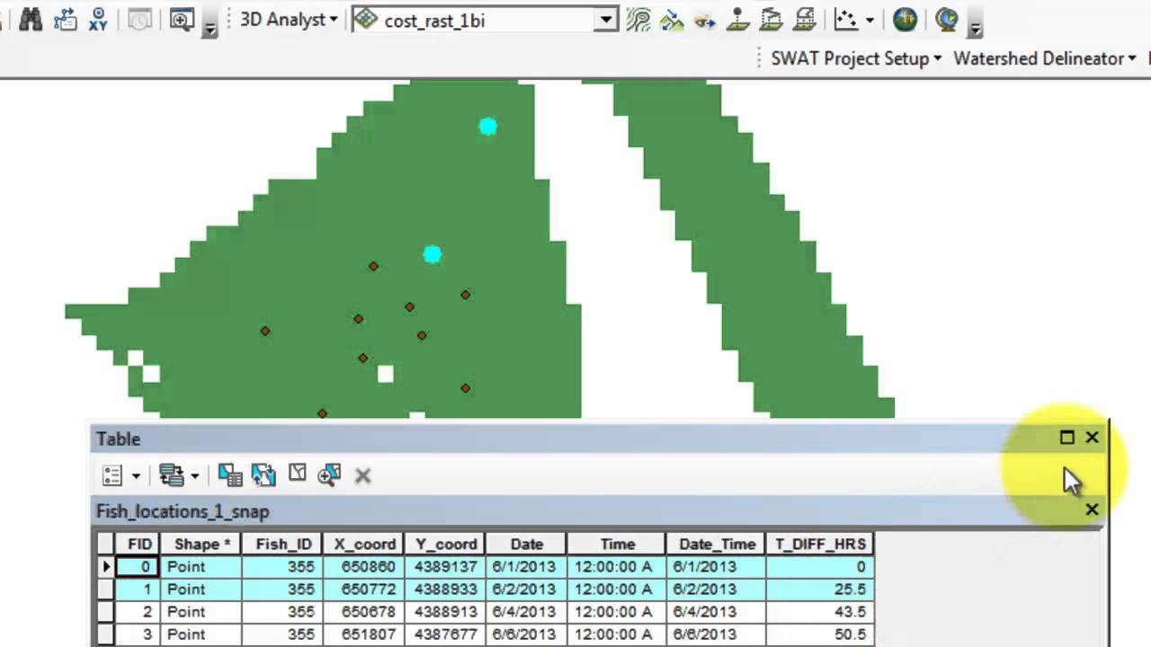The image size is (1151, 647).
Task: Click the Delete Selected icon
Action: pos(362,475)
